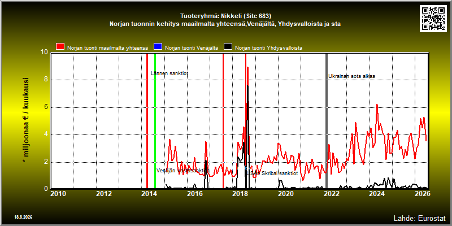Viewport: 452px width, 226px height.
Task: Click the y-axis value 8
Action: [x=46, y=80]
